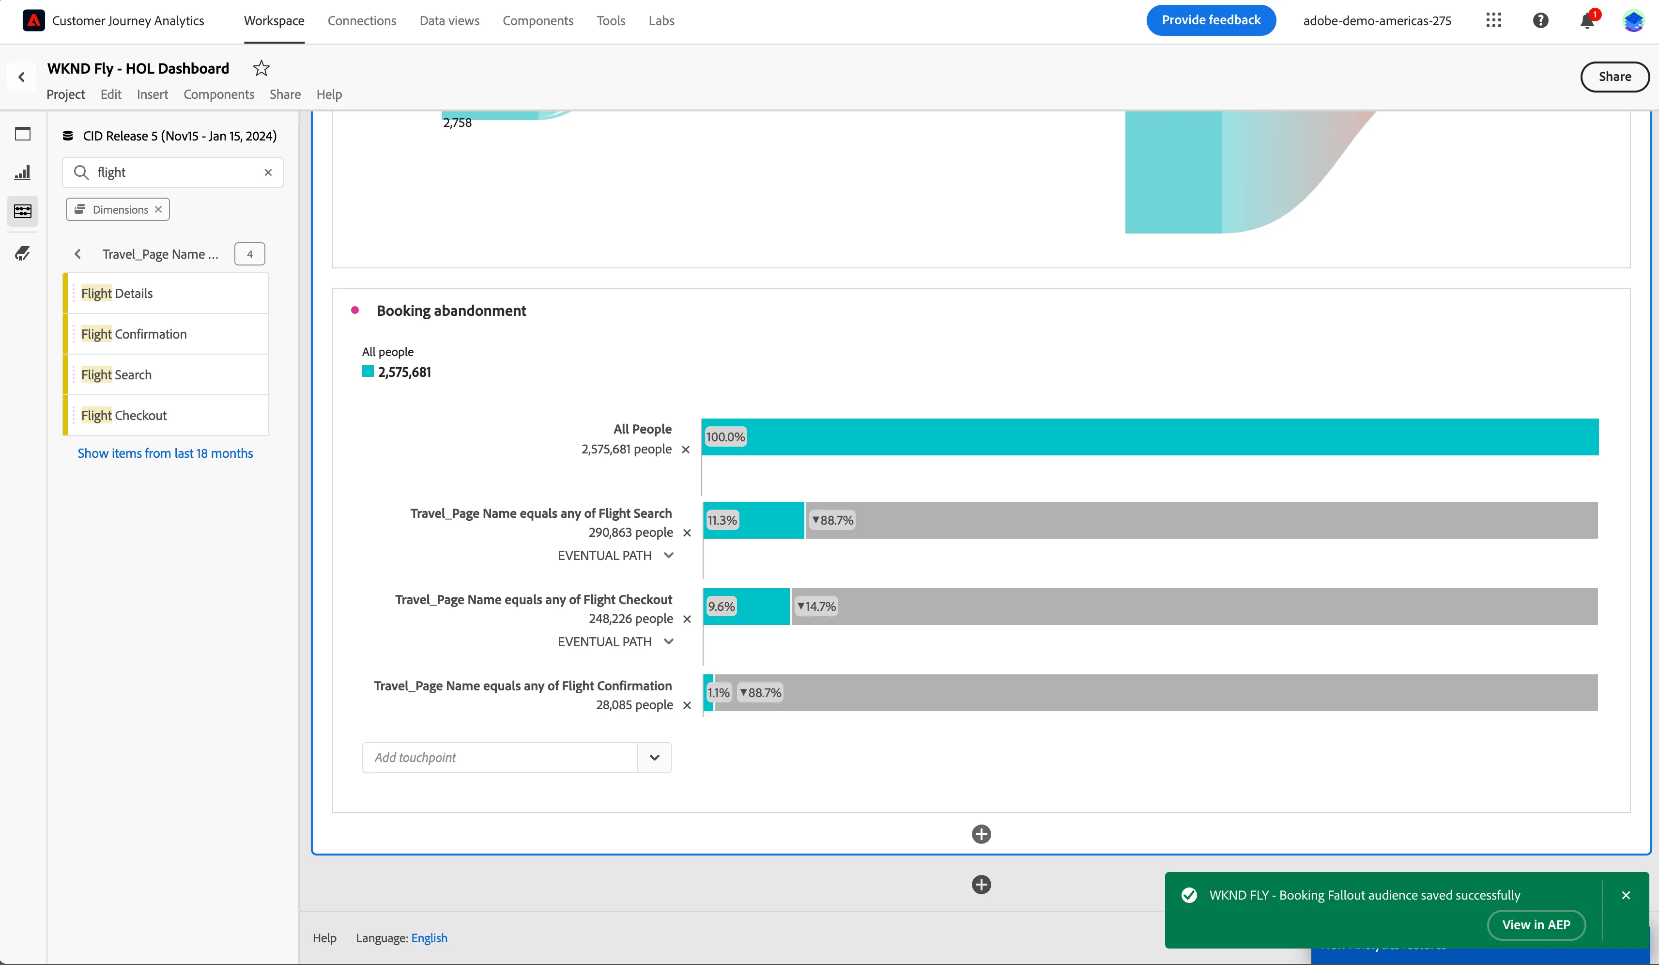
Task: Clear the flight search text
Action: (268, 172)
